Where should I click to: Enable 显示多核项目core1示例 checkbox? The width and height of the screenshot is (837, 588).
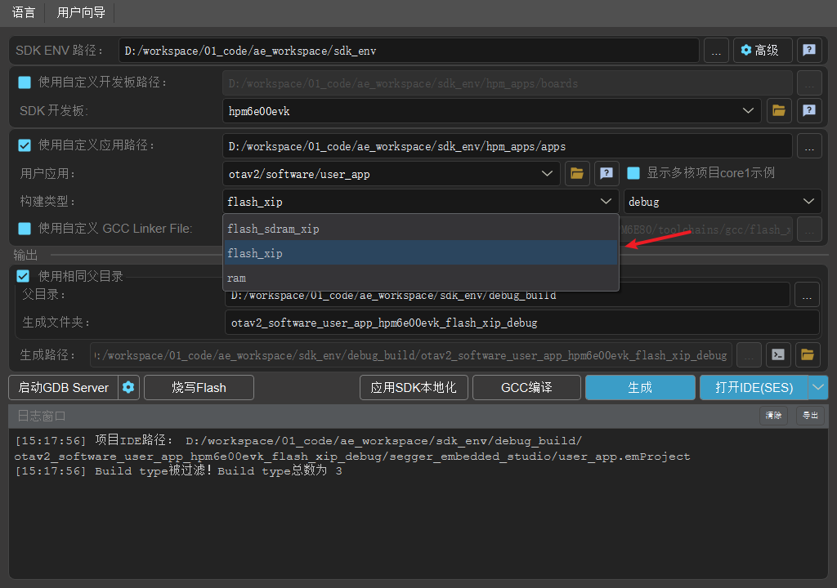coord(633,173)
